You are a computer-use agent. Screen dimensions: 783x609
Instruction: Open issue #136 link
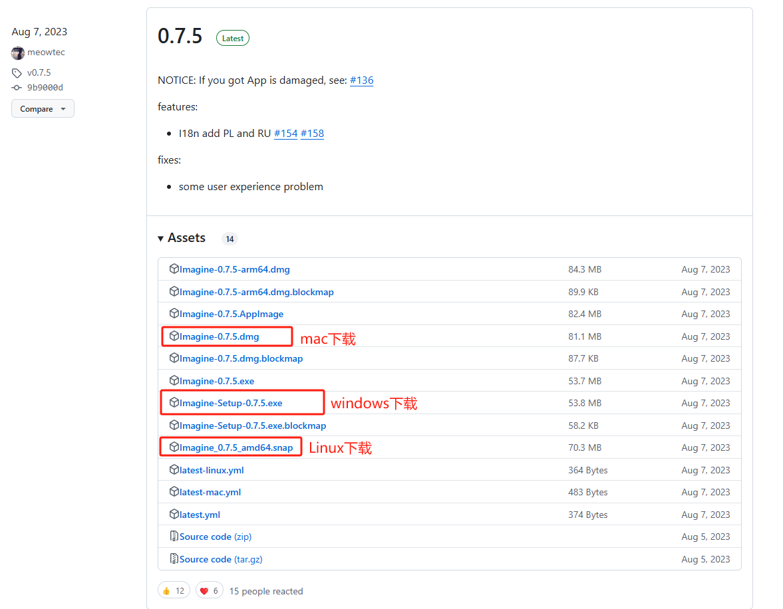point(361,80)
